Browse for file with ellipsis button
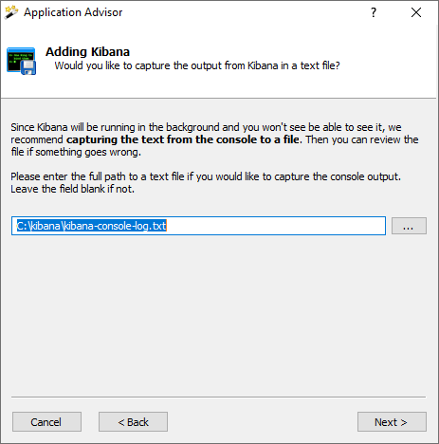The height and width of the screenshot is (444, 439). [x=409, y=226]
